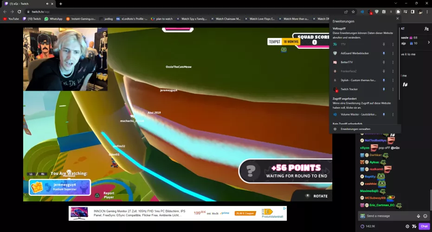The height and width of the screenshot is (232, 432).
Task: Click username Eric_Cartman_EC in chat
Action: pos(382,205)
